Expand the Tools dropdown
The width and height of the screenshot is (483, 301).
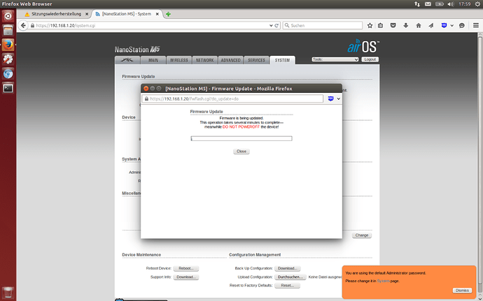[335, 59]
